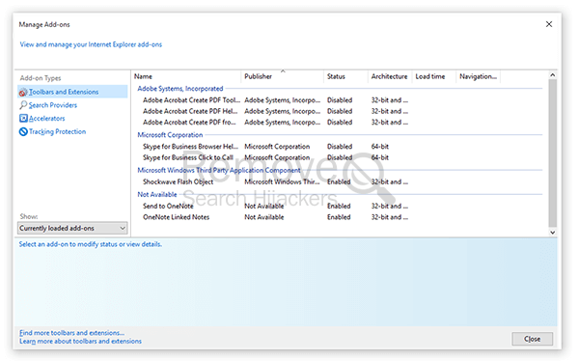The image size is (579, 361).
Task: Click the Accelerators icon
Action: 23,118
